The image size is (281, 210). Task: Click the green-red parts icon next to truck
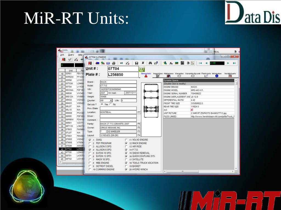click(103, 63)
